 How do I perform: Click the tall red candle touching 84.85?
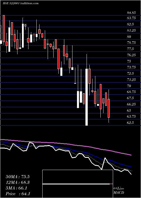4,29
